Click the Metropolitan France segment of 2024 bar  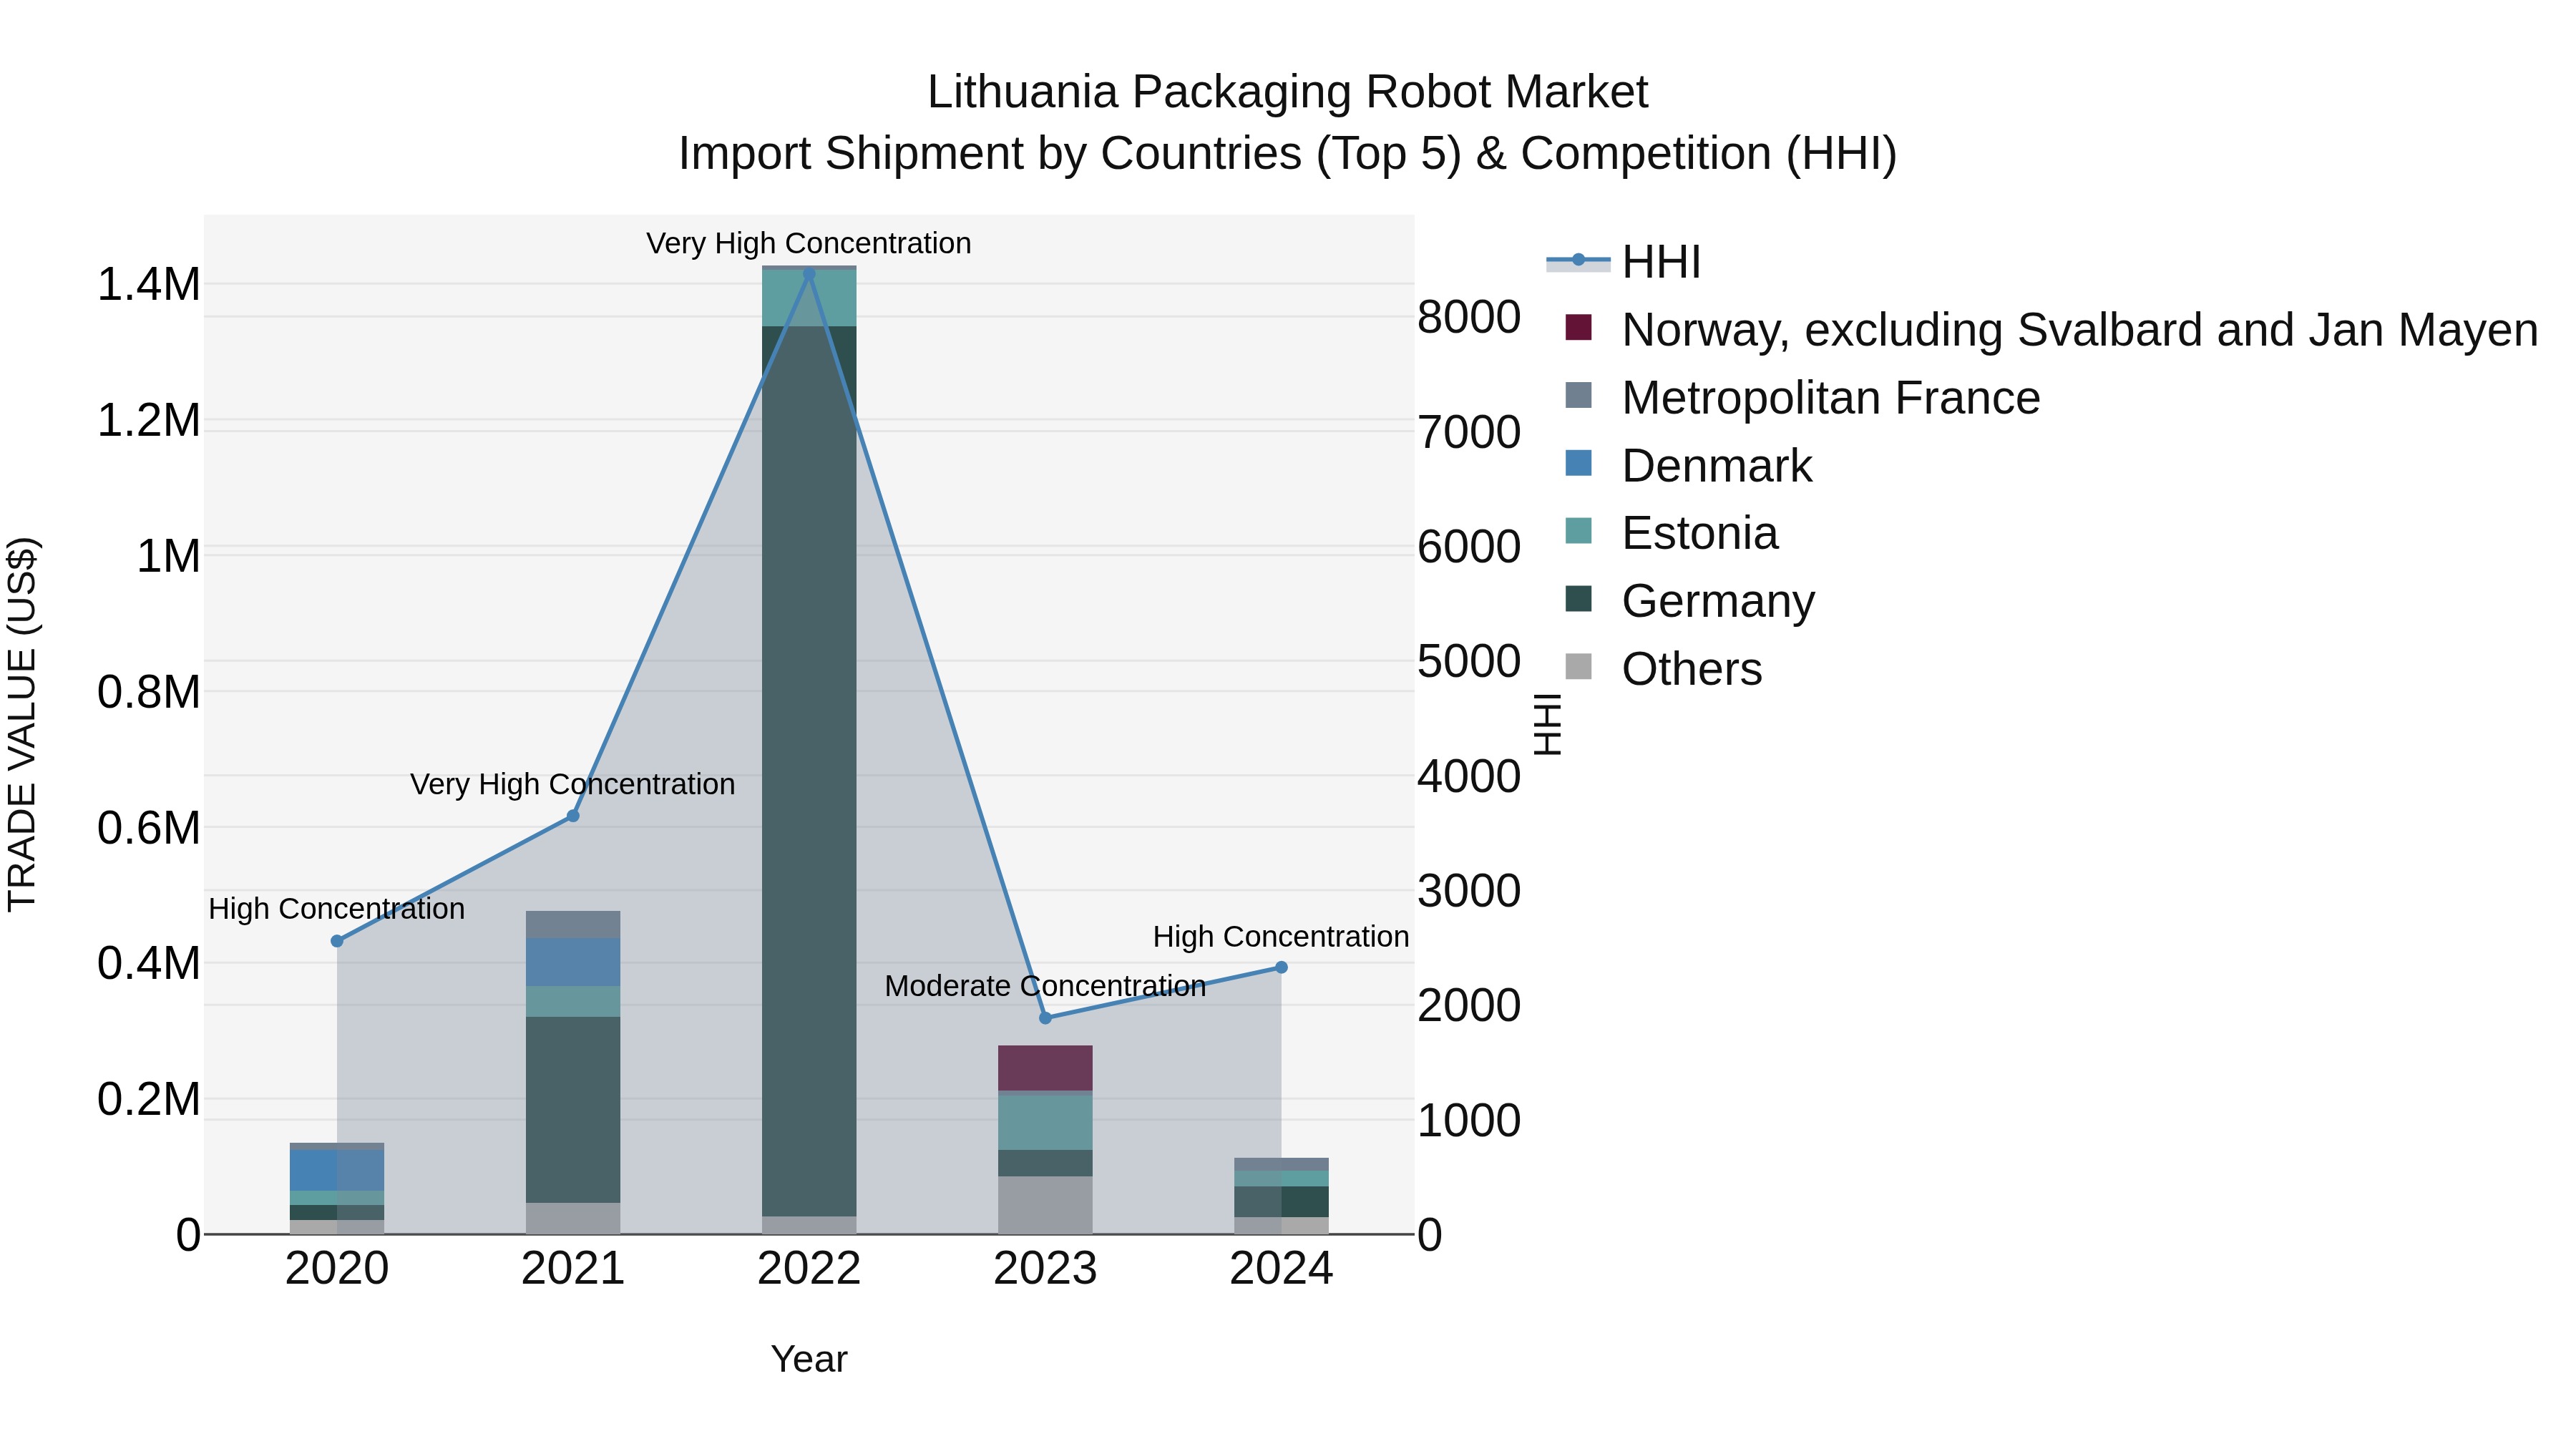click(x=1281, y=1164)
